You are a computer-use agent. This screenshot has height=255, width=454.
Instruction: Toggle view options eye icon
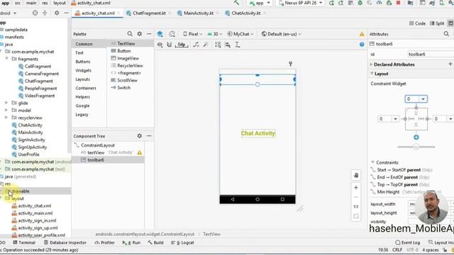[x=160, y=45]
